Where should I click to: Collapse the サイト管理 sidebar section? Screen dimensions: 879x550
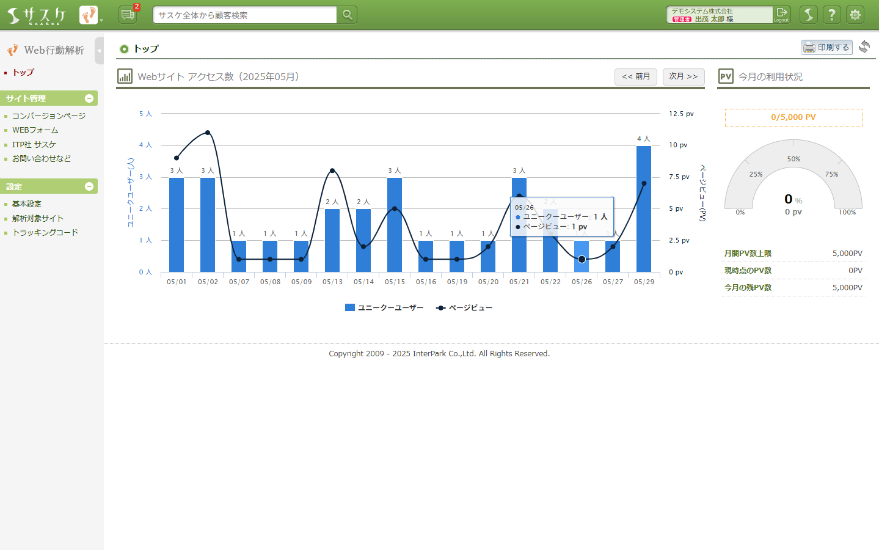[x=89, y=98]
